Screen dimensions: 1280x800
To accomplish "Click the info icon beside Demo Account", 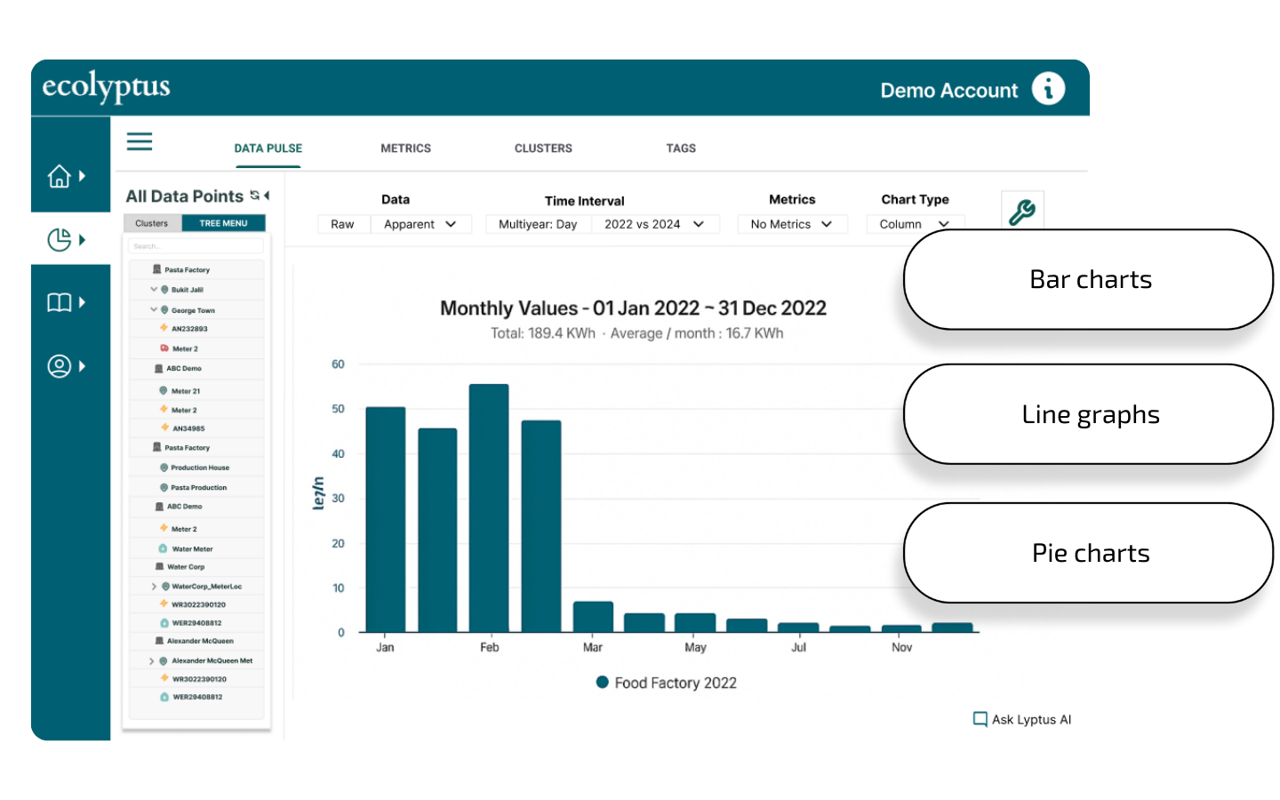I will pyautogui.click(x=1048, y=89).
